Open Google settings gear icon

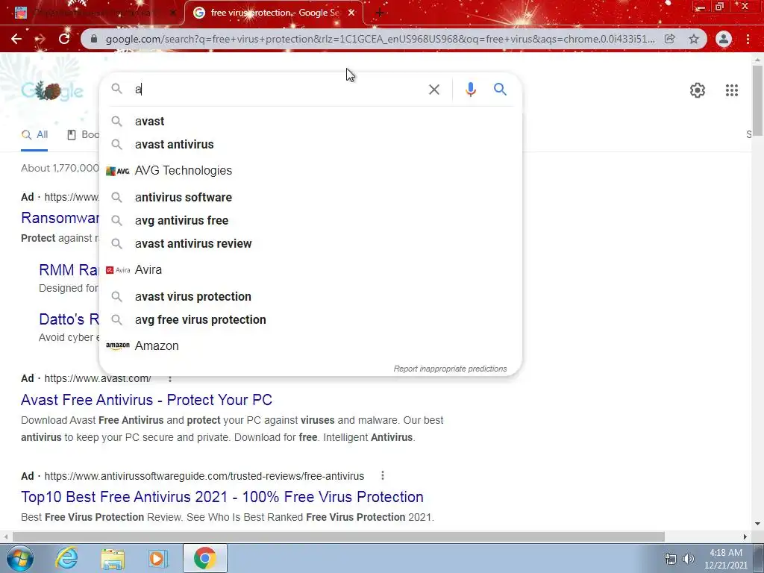pos(698,90)
